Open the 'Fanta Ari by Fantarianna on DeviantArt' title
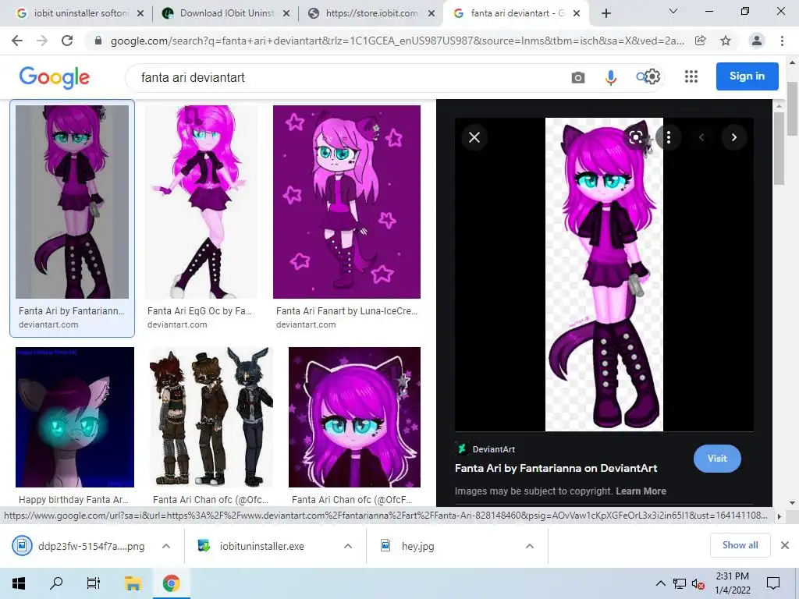Screen dimensions: 799x599 [556, 468]
